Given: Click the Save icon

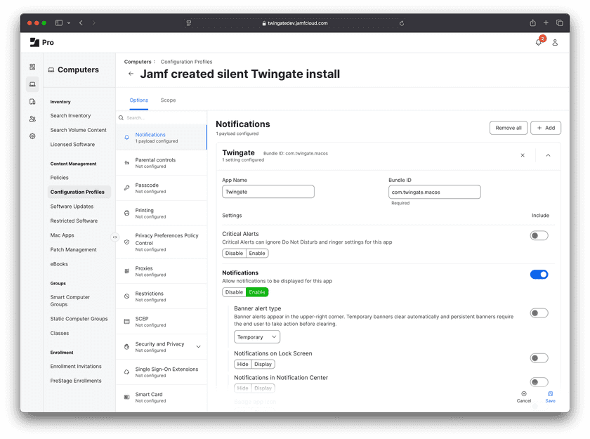Looking at the screenshot, I should click(x=550, y=396).
